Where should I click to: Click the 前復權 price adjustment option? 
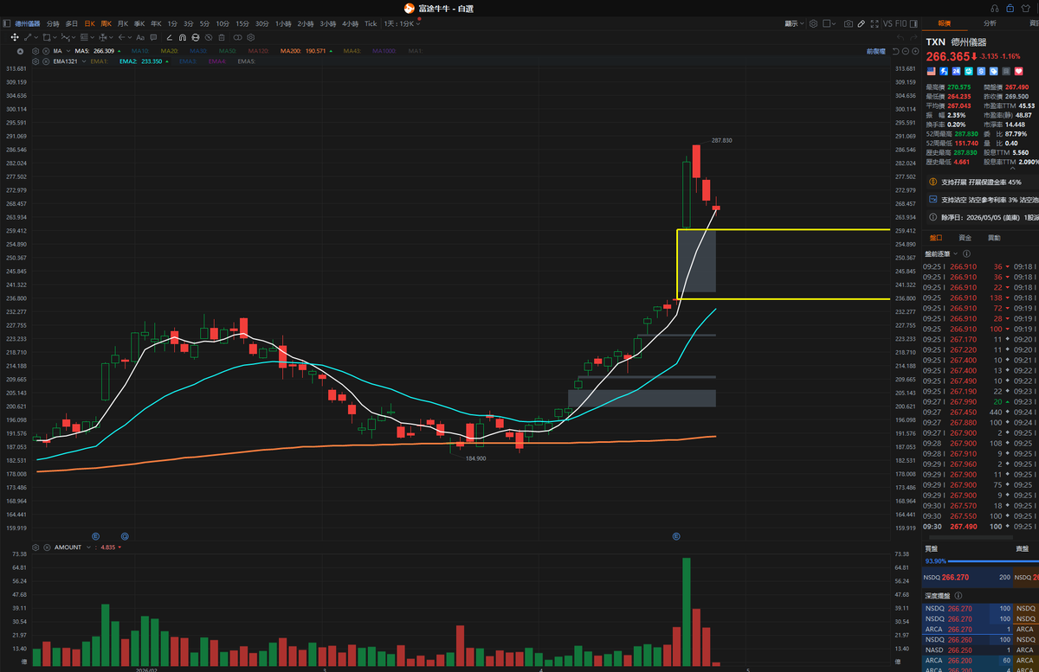coord(876,51)
